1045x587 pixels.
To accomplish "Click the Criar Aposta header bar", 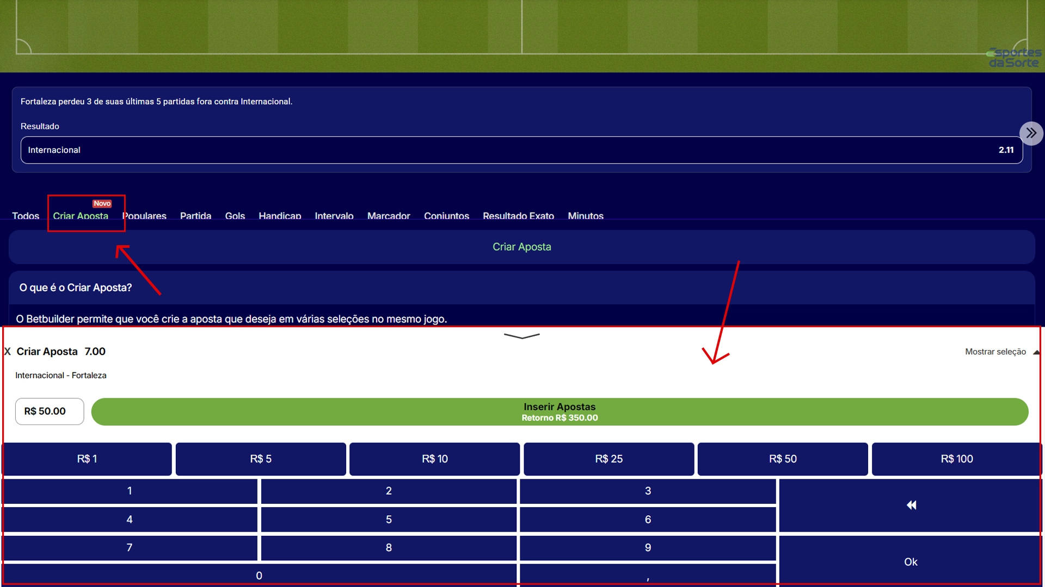I will [x=521, y=247].
